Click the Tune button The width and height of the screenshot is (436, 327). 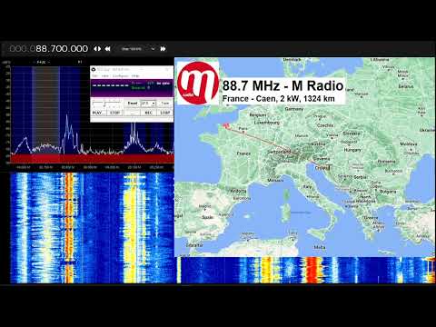point(165,104)
